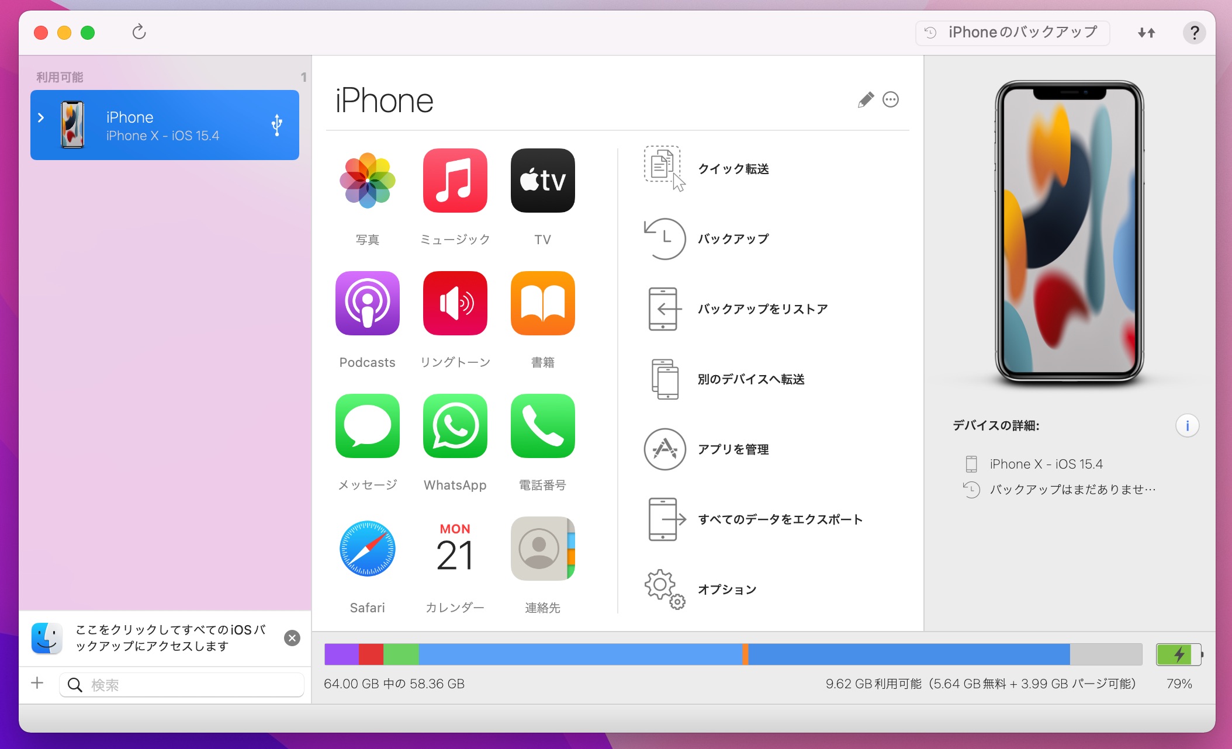
Task: Open the ミュージック (Music) app icon
Action: tap(455, 181)
